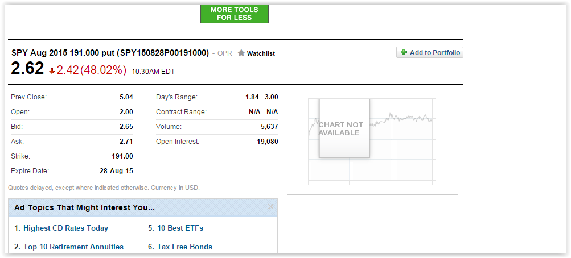Click the Volume value 5,637

point(269,127)
